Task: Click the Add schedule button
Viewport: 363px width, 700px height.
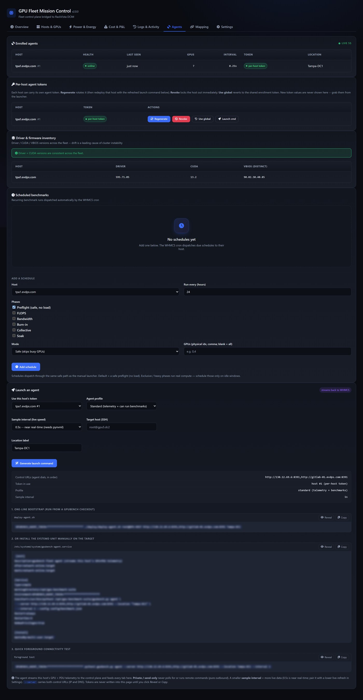Action: click(26, 367)
